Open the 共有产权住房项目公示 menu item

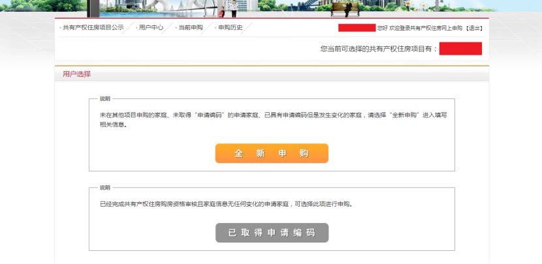pos(93,28)
